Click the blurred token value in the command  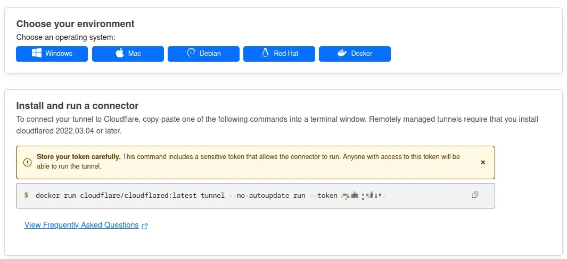[363, 196]
